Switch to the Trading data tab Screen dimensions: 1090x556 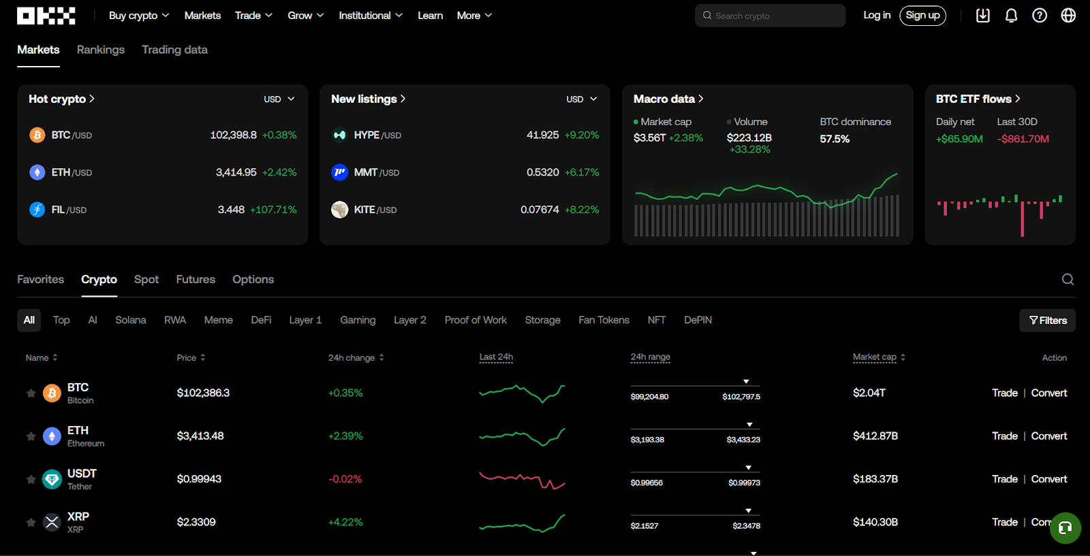pos(174,50)
